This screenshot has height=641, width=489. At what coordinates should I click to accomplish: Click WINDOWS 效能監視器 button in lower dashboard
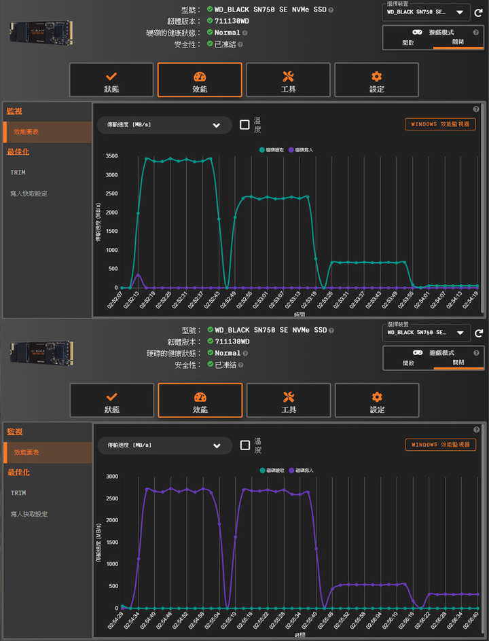(441, 445)
